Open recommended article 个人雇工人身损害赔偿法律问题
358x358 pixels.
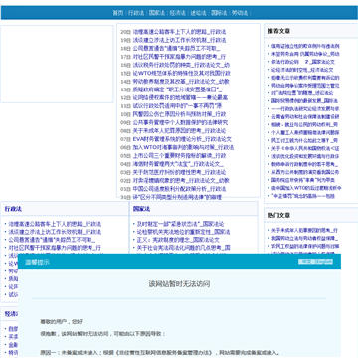tap(305, 133)
